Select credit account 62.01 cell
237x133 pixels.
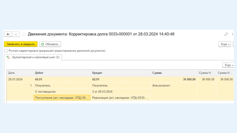click(x=101, y=79)
